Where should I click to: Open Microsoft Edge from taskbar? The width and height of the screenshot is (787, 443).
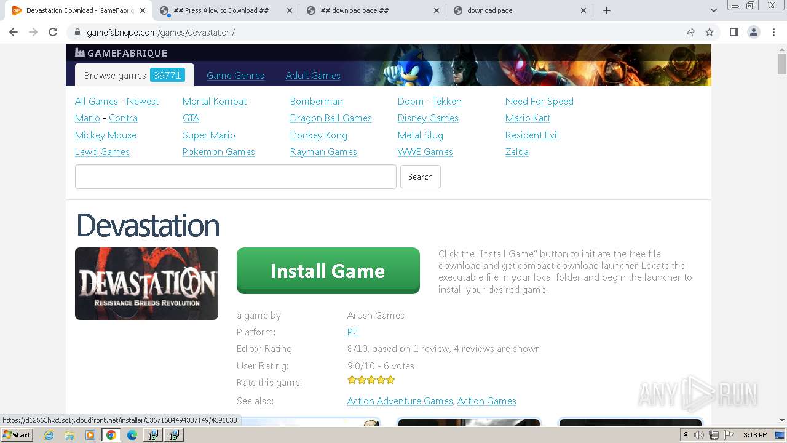(132, 435)
